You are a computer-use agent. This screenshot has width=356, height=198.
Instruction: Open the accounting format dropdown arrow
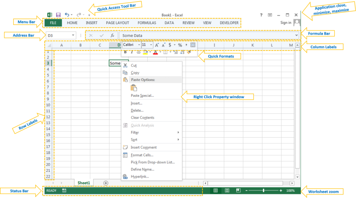(x=174, y=45)
